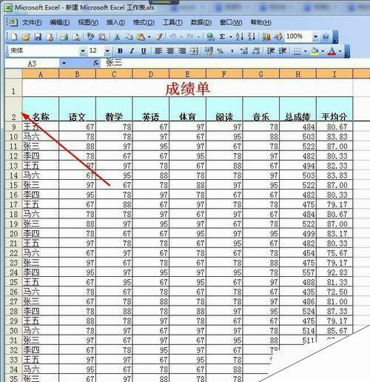Expand the font name dropdown (宋体)
This screenshot has height=382, width=370.
[83, 51]
